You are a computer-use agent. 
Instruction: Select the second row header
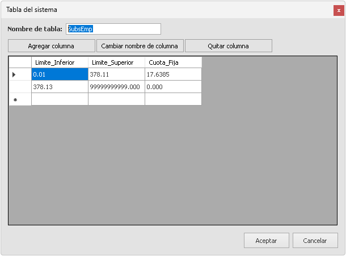tap(20, 87)
